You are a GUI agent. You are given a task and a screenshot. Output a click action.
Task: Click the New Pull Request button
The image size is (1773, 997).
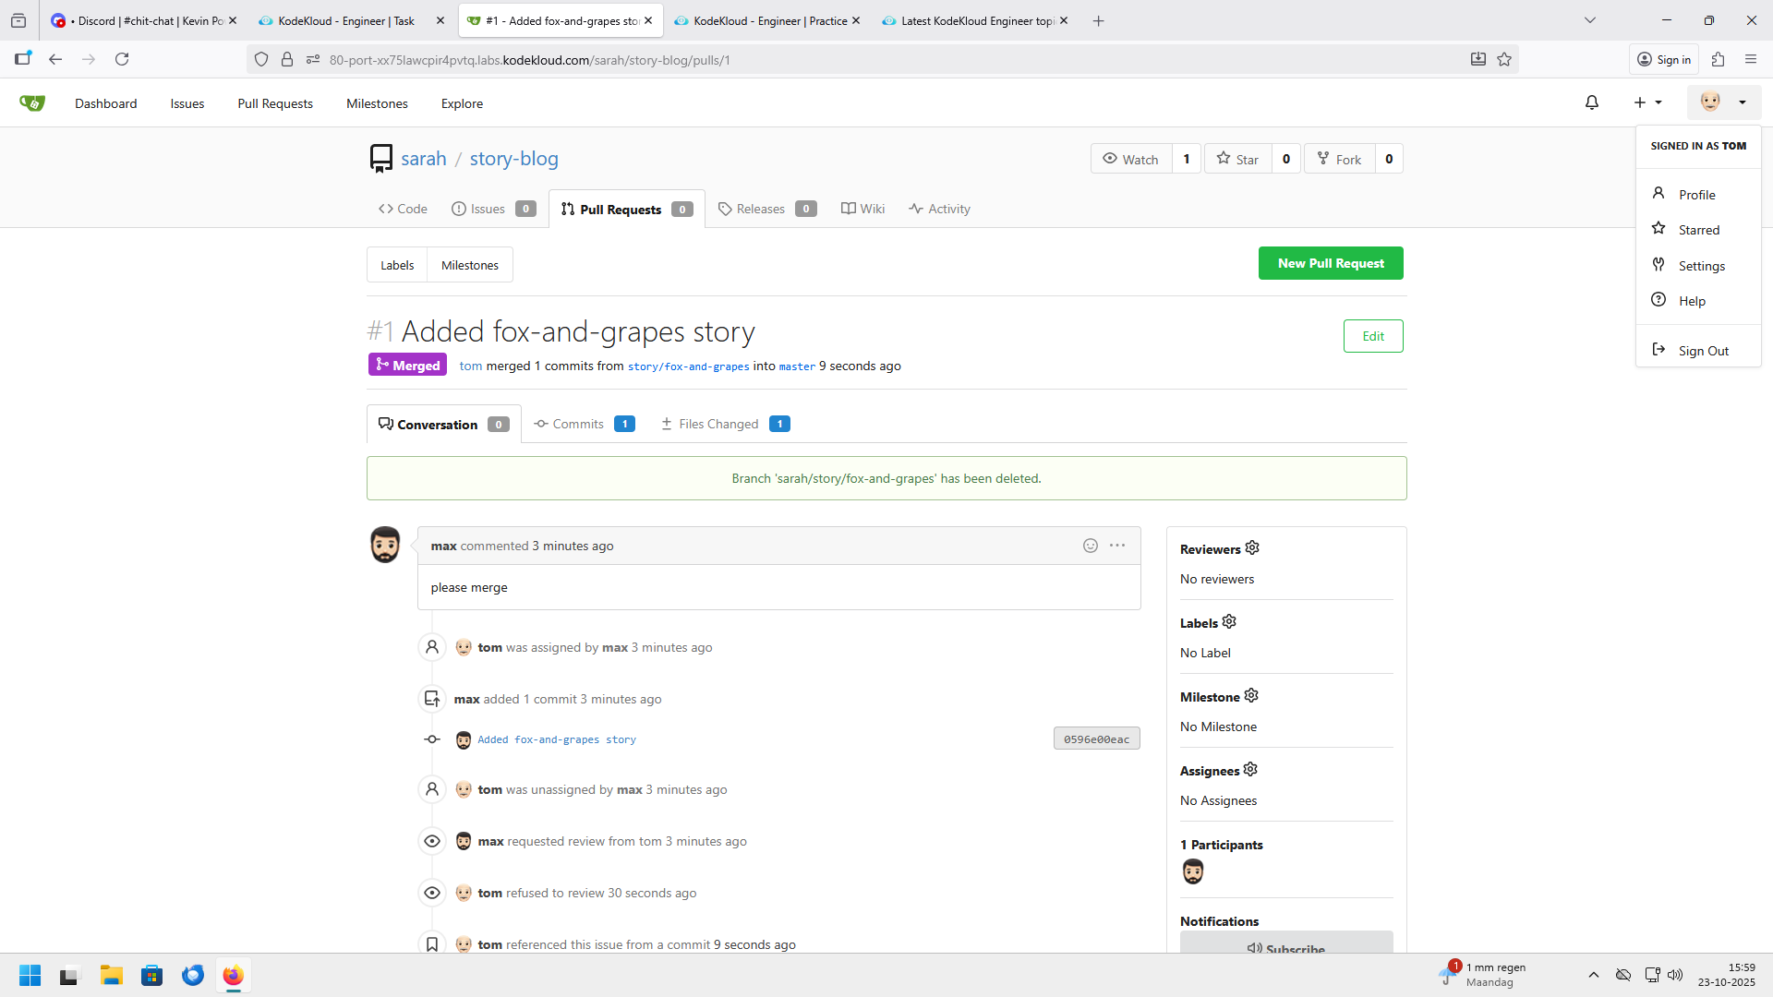coord(1330,263)
